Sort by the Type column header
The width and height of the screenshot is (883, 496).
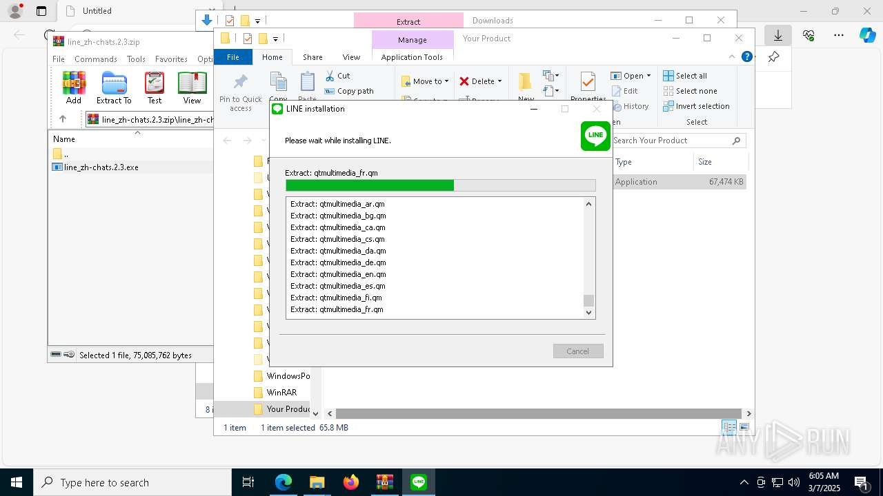(x=653, y=162)
